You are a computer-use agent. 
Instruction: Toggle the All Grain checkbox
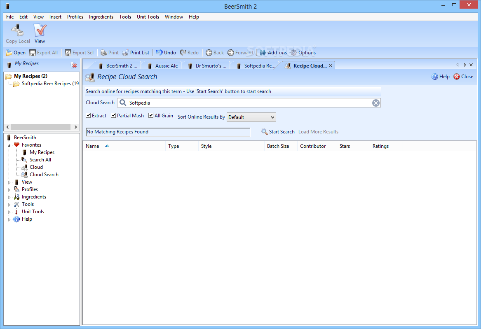coord(150,115)
